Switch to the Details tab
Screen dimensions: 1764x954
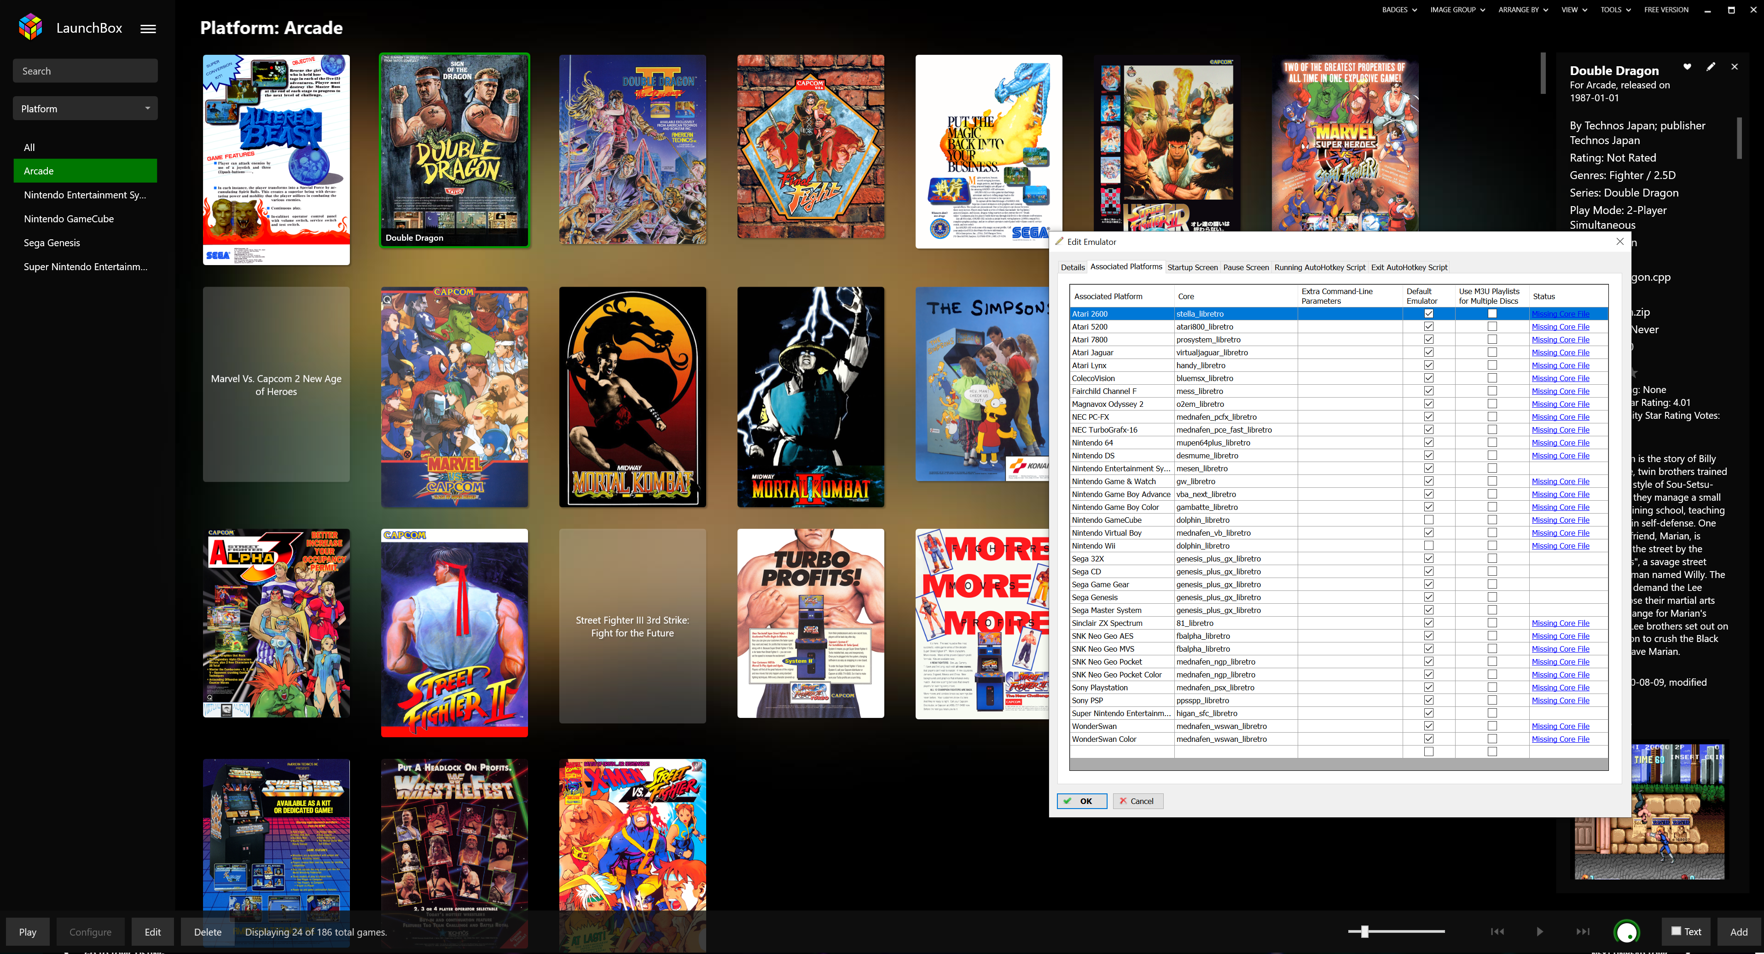tap(1073, 267)
